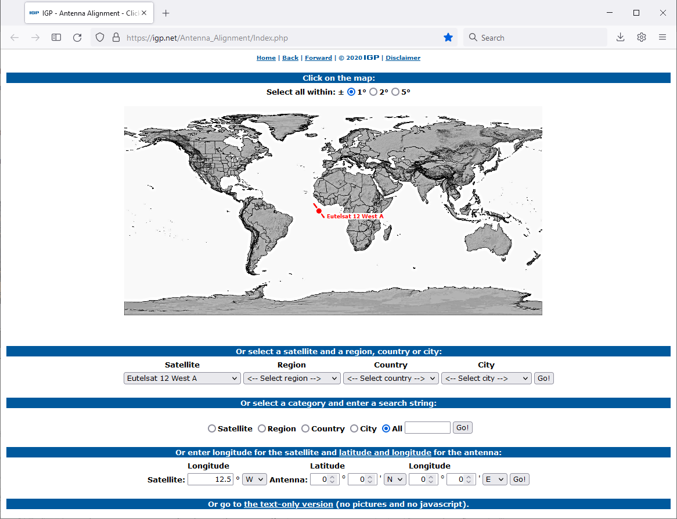The width and height of the screenshot is (677, 519).
Task: Open the satellite W/E hemisphere dropdown
Action: click(254, 480)
